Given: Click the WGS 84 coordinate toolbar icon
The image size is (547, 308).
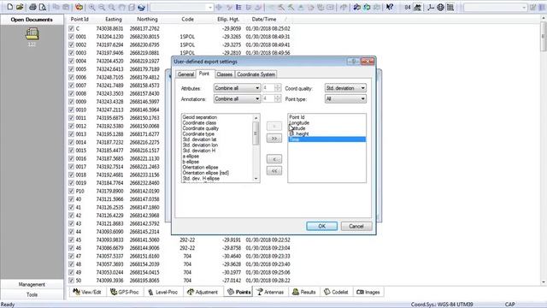Looking at the screenshot, I should tap(408, 7).
